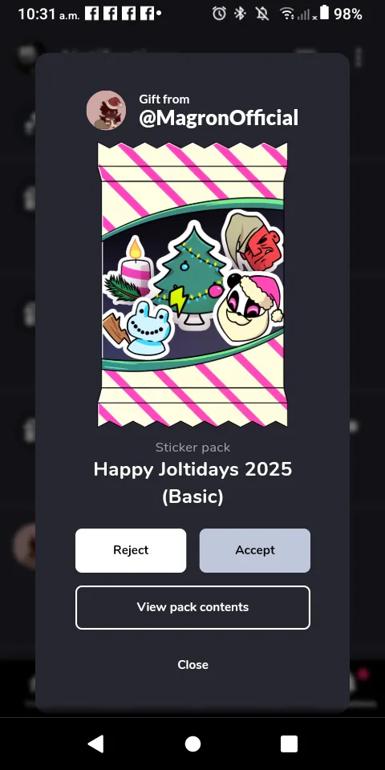Screen dimensions: 385x770
Task: Tap the first Facebook notification icon
Action: click(x=91, y=14)
